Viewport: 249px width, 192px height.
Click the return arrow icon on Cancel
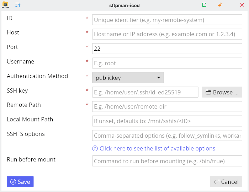[216, 182]
